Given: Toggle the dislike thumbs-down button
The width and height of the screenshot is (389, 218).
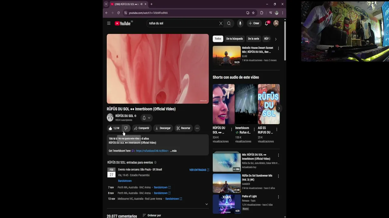Looking at the screenshot, I should [x=126, y=128].
